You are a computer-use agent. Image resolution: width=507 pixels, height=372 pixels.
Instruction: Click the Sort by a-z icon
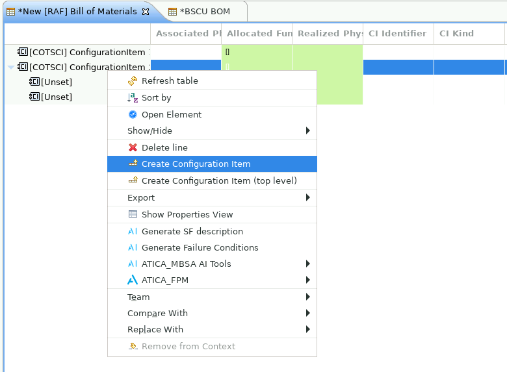[133, 97]
